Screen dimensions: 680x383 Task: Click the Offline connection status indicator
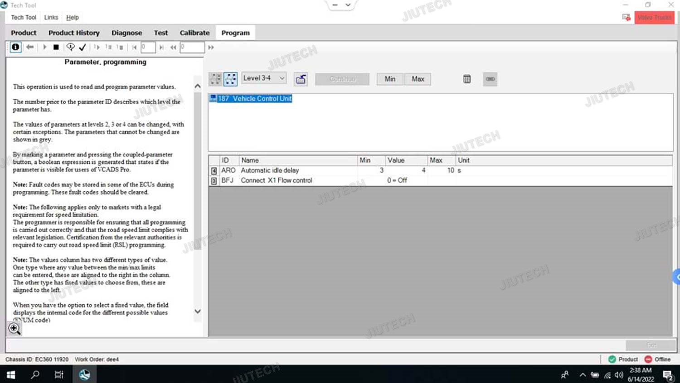point(657,359)
